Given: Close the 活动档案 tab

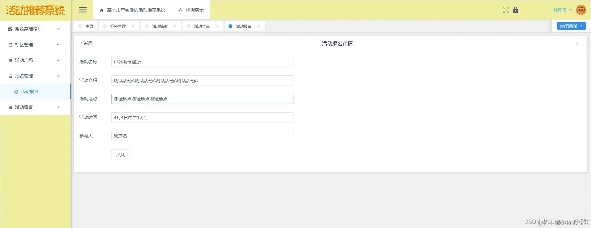Looking at the screenshot, I should pos(175,26).
